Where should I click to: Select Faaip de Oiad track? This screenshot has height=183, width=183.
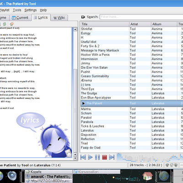coord(91,148)
